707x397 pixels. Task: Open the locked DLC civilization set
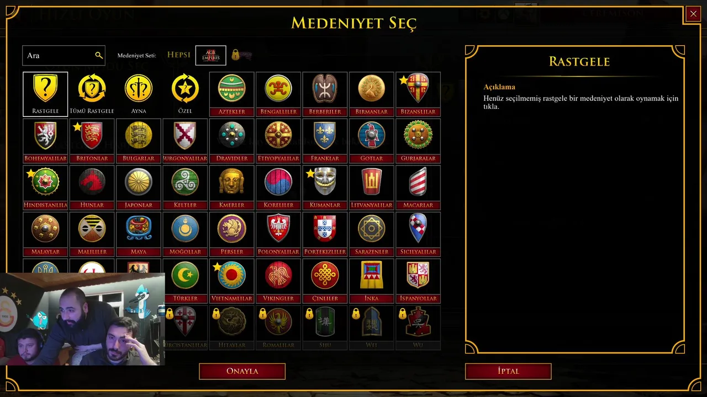pyautogui.click(x=242, y=55)
